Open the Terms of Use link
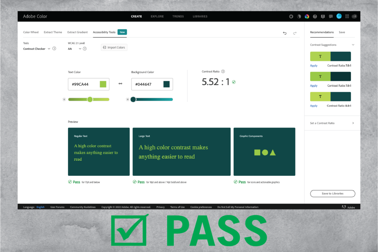Screen dimensions: 378x252 pyautogui.click(x=178, y=207)
